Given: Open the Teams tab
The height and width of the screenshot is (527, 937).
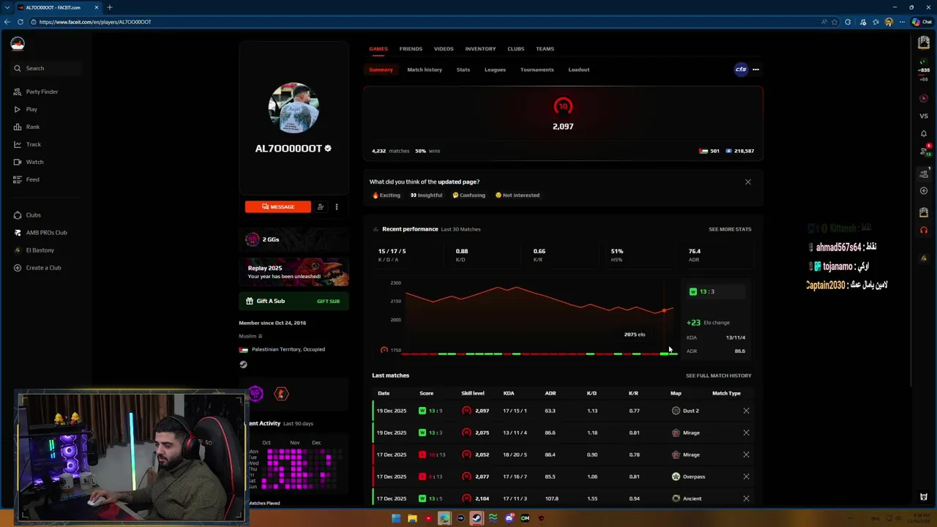Looking at the screenshot, I should click(x=545, y=49).
